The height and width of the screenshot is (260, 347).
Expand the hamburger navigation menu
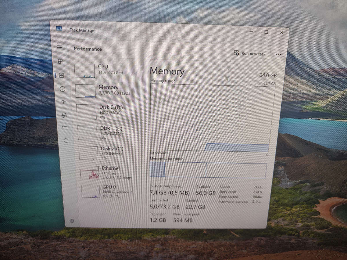60,47
